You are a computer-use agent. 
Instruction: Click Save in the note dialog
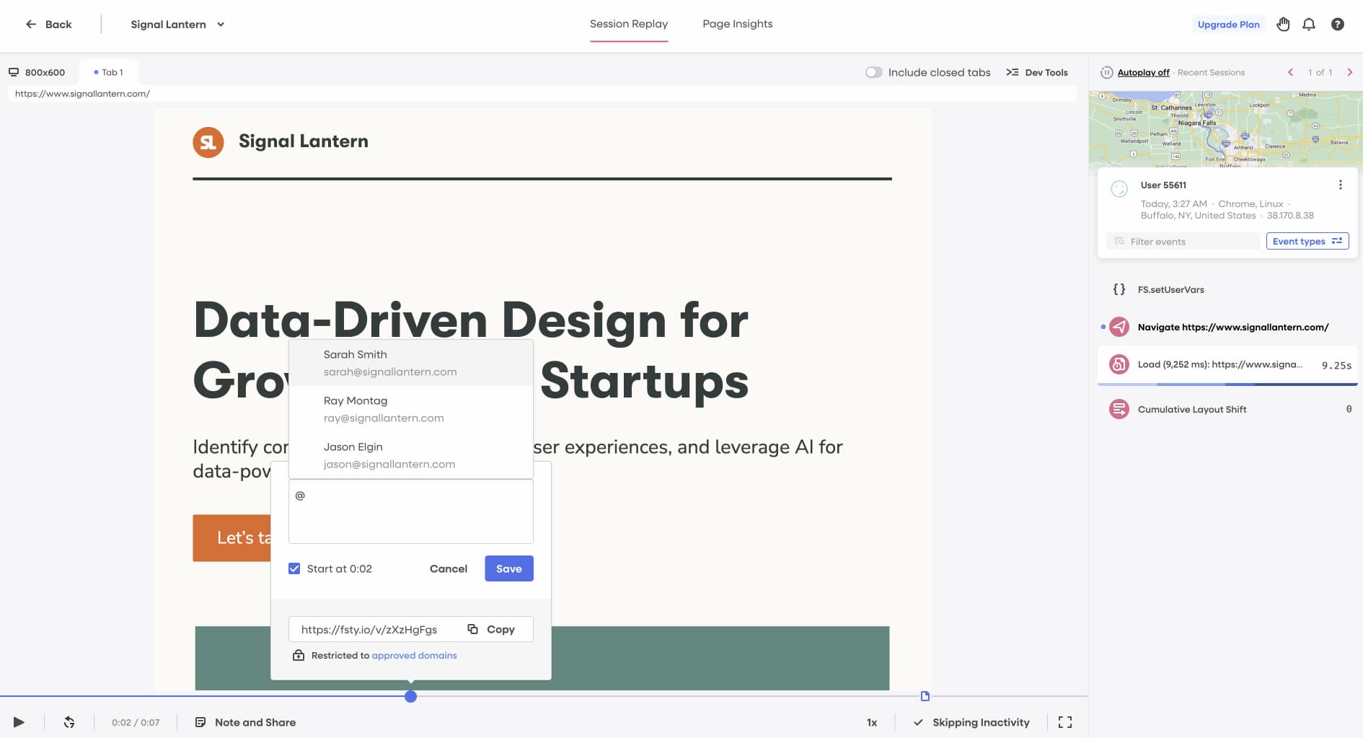point(508,568)
